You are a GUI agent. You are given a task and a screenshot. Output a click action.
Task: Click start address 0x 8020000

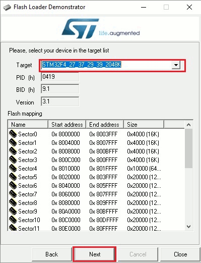(x=65, y=177)
